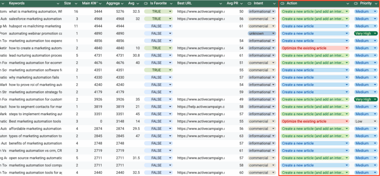Toggle Is Favorite TRUE chip for marketing automation software row

click(x=158, y=70)
